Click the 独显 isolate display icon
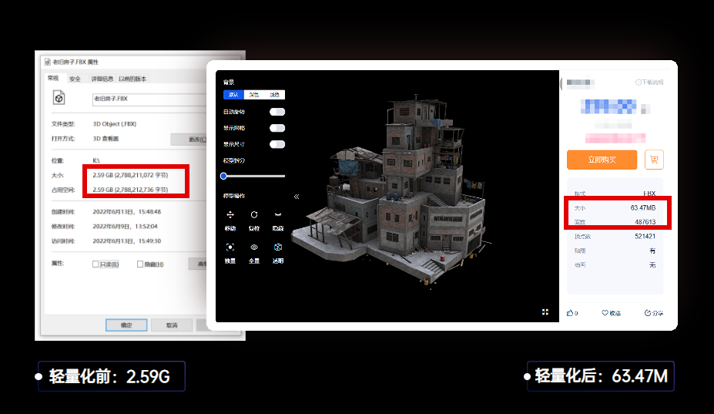Screen dimensions: 714x414 pos(230,247)
